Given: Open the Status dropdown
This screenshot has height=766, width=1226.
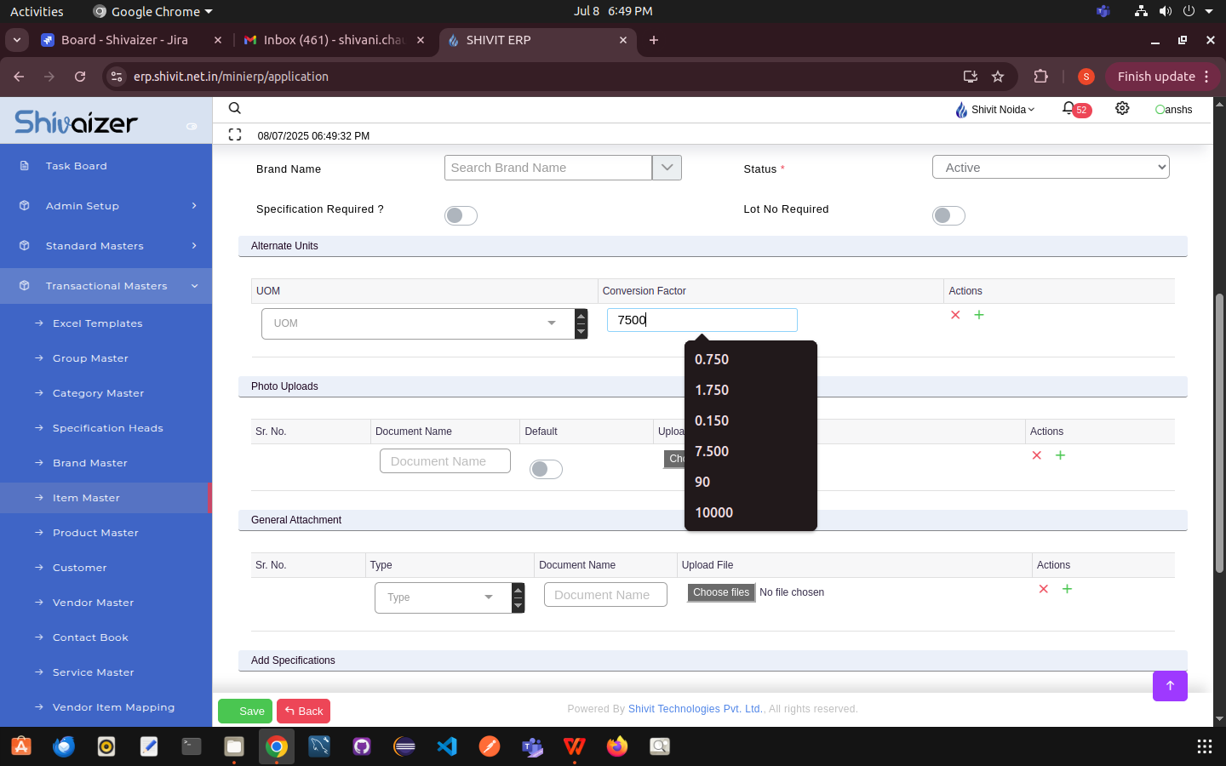Looking at the screenshot, I should 1050,168.
